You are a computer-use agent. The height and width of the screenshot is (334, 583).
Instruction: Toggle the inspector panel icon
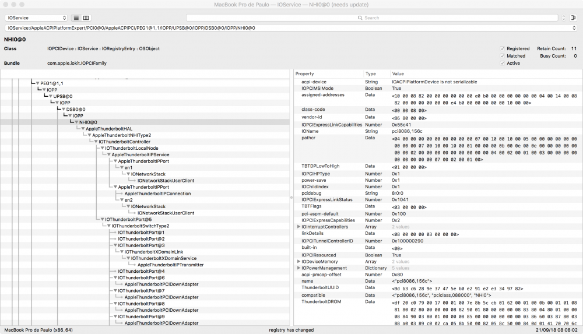pos(573,18)
